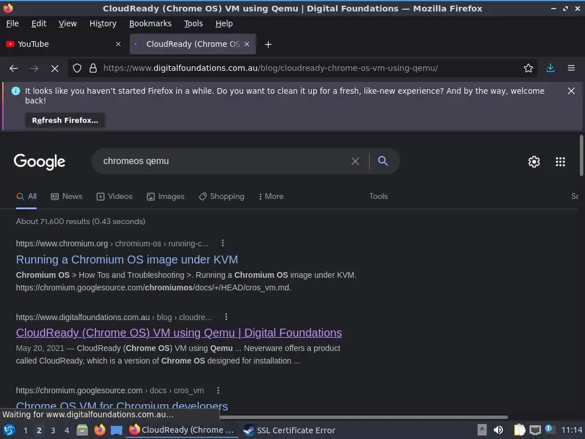
Task: Click the taskbar clock showing 11:14
Action: (x=571, y=430)
